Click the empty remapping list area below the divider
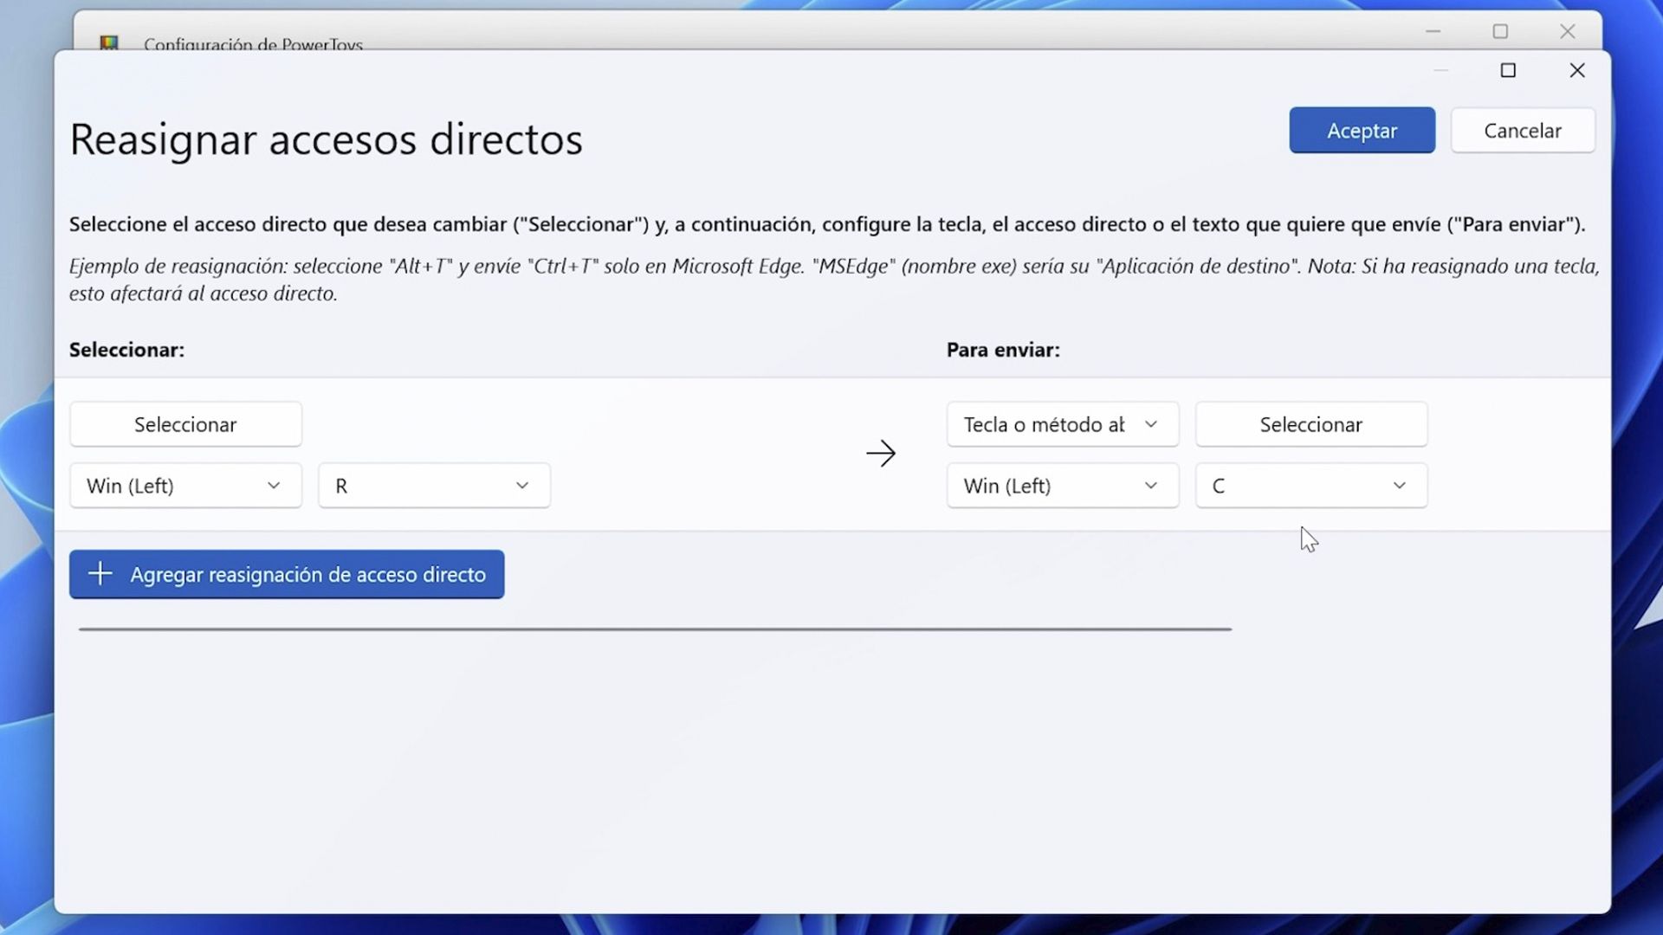The height and width of the screenshot is (935, 1663). coord(780,753)
